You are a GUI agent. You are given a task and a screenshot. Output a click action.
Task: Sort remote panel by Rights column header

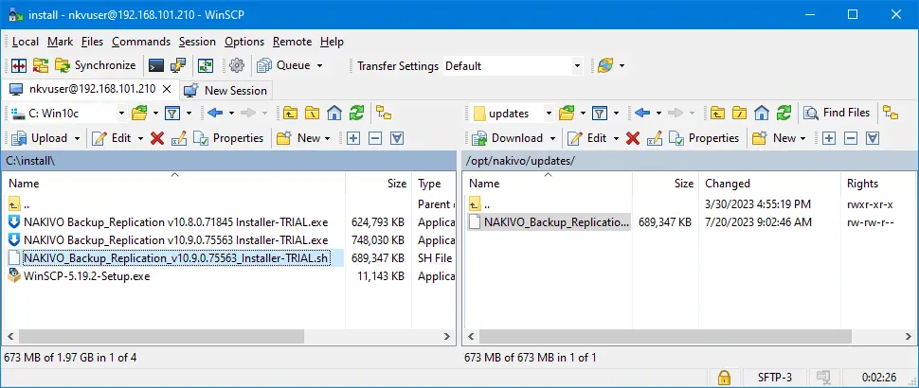(877, 184)
